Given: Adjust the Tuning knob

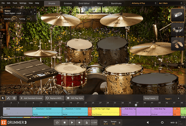Looking at the screenshot, I should [x=29, y=19].
